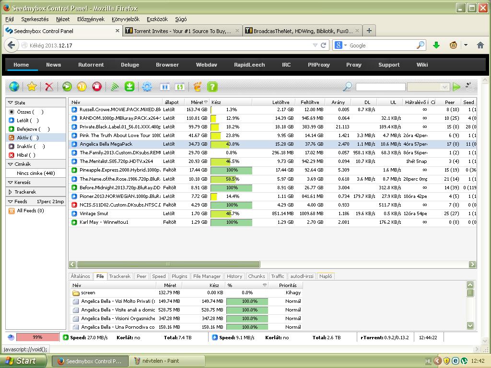This screenshot has height=368, width=491.
Task: Click the 99% disk usage bar in the status bar
Action: click(37, 337)
